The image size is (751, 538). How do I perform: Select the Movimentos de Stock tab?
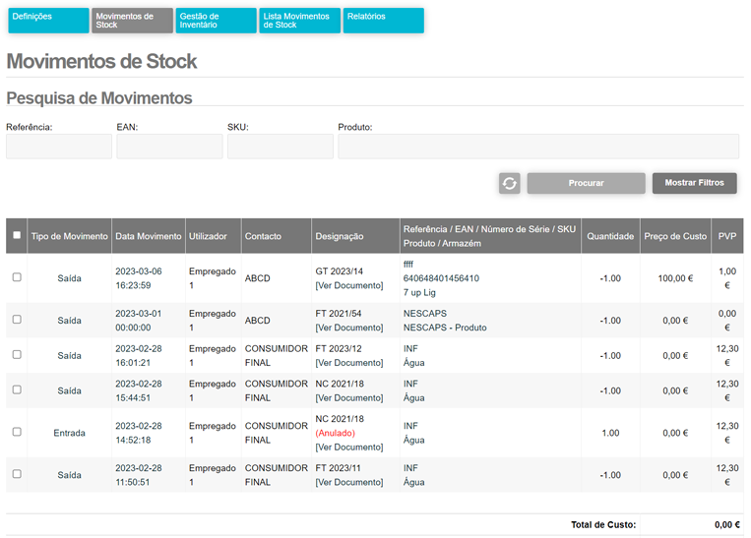click(132, 21)
